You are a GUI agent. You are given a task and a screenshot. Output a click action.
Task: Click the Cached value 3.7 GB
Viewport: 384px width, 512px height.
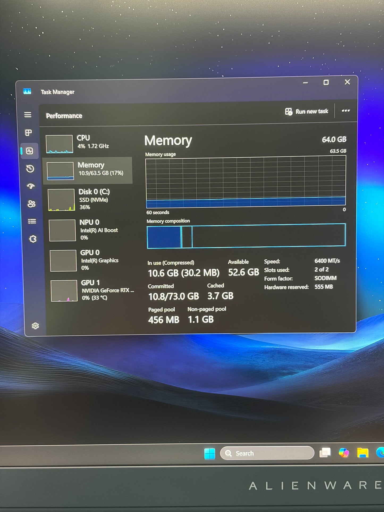(220, 296)
